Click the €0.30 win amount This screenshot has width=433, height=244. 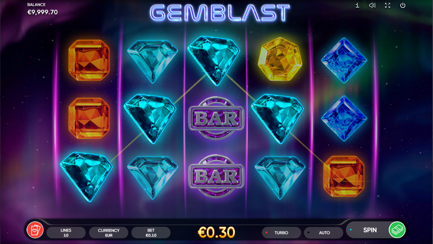[217, 232]
